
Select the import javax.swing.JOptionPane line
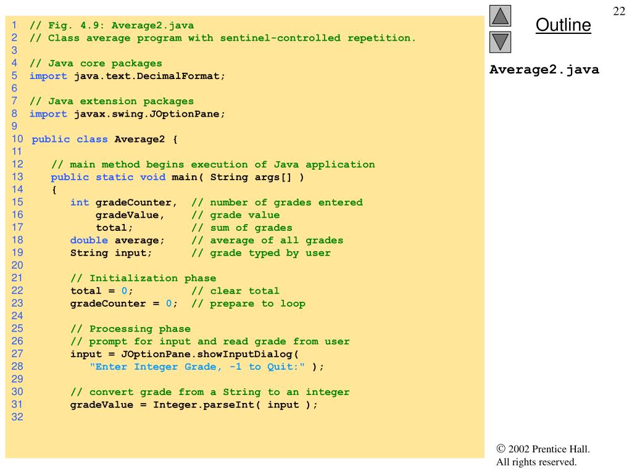pyautogui.click(x=127, y=114)
